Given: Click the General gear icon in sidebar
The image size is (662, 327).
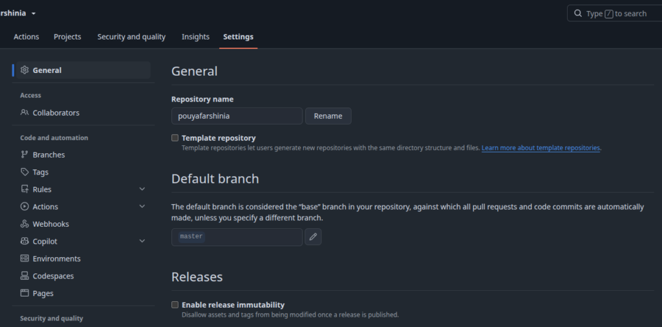Looking at the screenshot, I should pos(25,70).
